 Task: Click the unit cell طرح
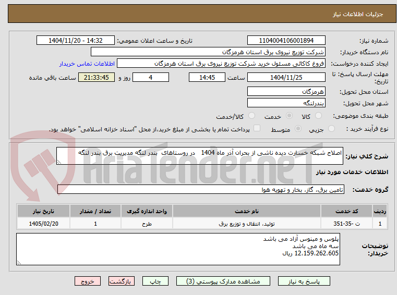pos(147,224)
